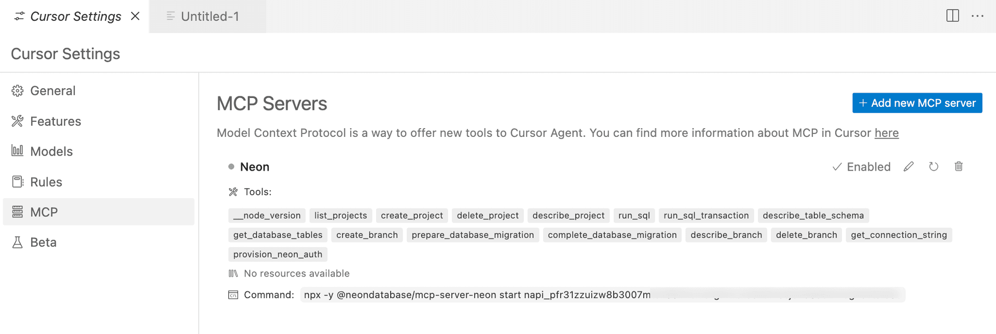Viewport: 996px width, 334px height.
Task: Switch to the Untitled-1 tab
Action: (209, 17)
